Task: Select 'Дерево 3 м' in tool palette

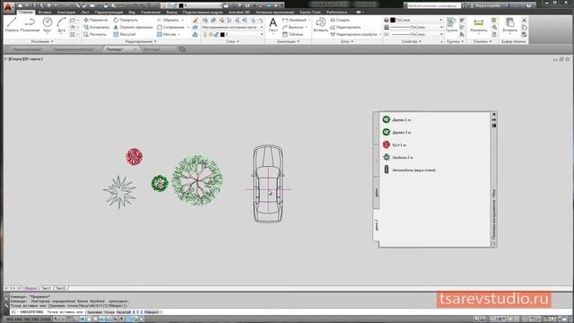Action: 396,132
